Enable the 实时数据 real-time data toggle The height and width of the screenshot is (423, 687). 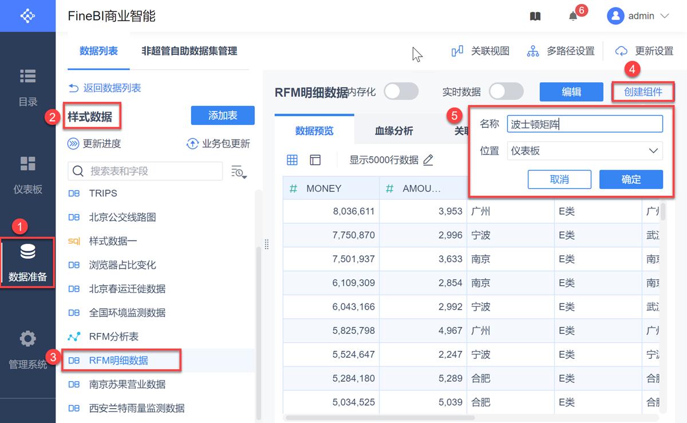pyautogui.click(x=506, y=91)
